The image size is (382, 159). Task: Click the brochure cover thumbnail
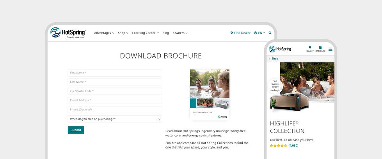[210, 95]
